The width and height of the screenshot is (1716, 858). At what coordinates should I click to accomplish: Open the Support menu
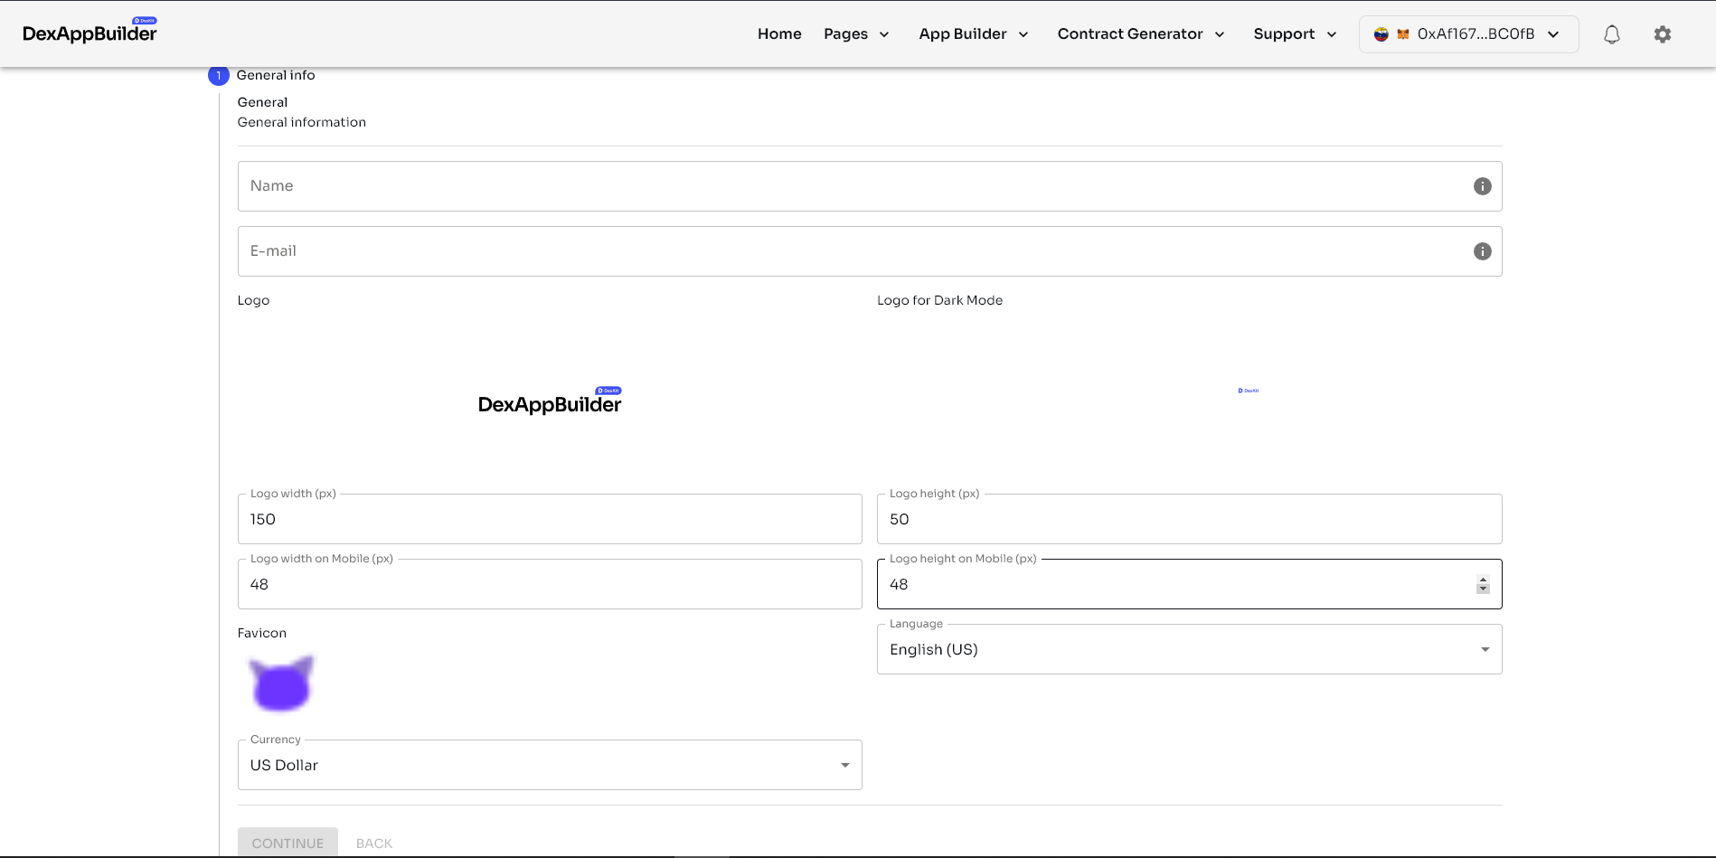[x=1294, y=34]
